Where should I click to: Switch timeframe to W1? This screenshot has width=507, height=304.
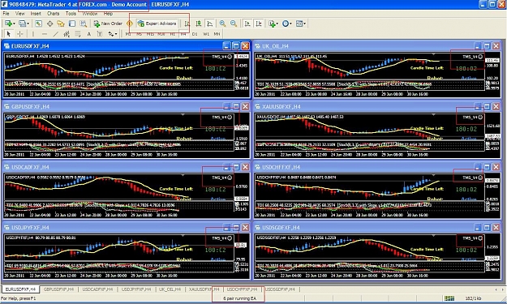click(x=206, y=34)
